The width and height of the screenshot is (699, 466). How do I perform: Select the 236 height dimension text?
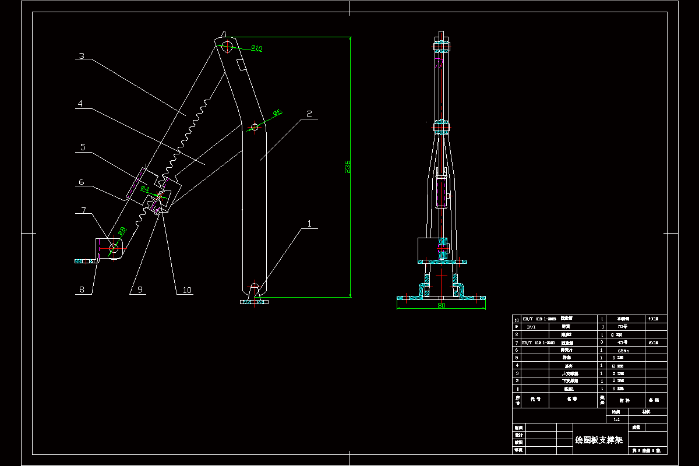point(348,167)
